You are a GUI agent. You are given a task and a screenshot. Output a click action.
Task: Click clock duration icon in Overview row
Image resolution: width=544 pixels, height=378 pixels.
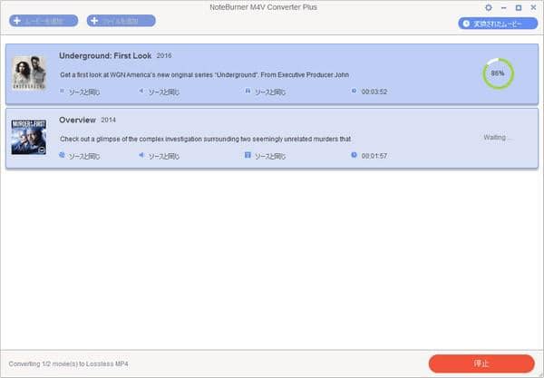pyautogui.click(x=355, y=155)
